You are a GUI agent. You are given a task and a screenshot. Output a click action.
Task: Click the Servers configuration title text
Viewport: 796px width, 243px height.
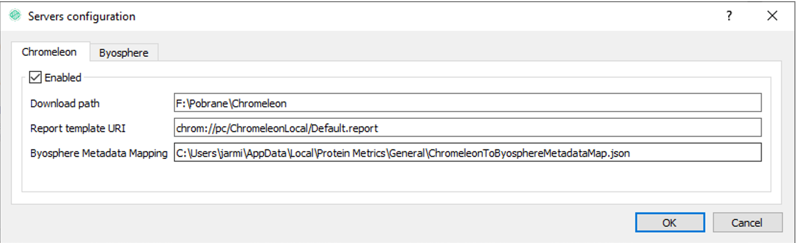[x=82, y=16]
